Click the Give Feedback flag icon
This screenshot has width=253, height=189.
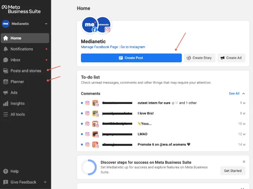(6, 182)
